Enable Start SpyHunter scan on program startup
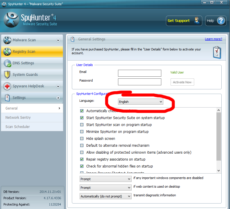Screen dimensions: 230x209 point(82,125)
